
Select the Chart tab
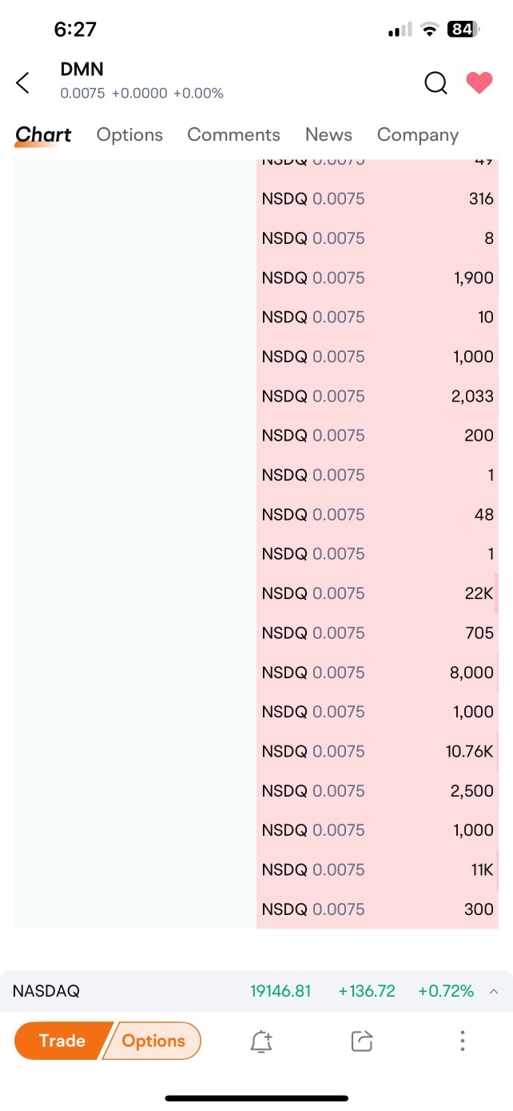point(43,135)
